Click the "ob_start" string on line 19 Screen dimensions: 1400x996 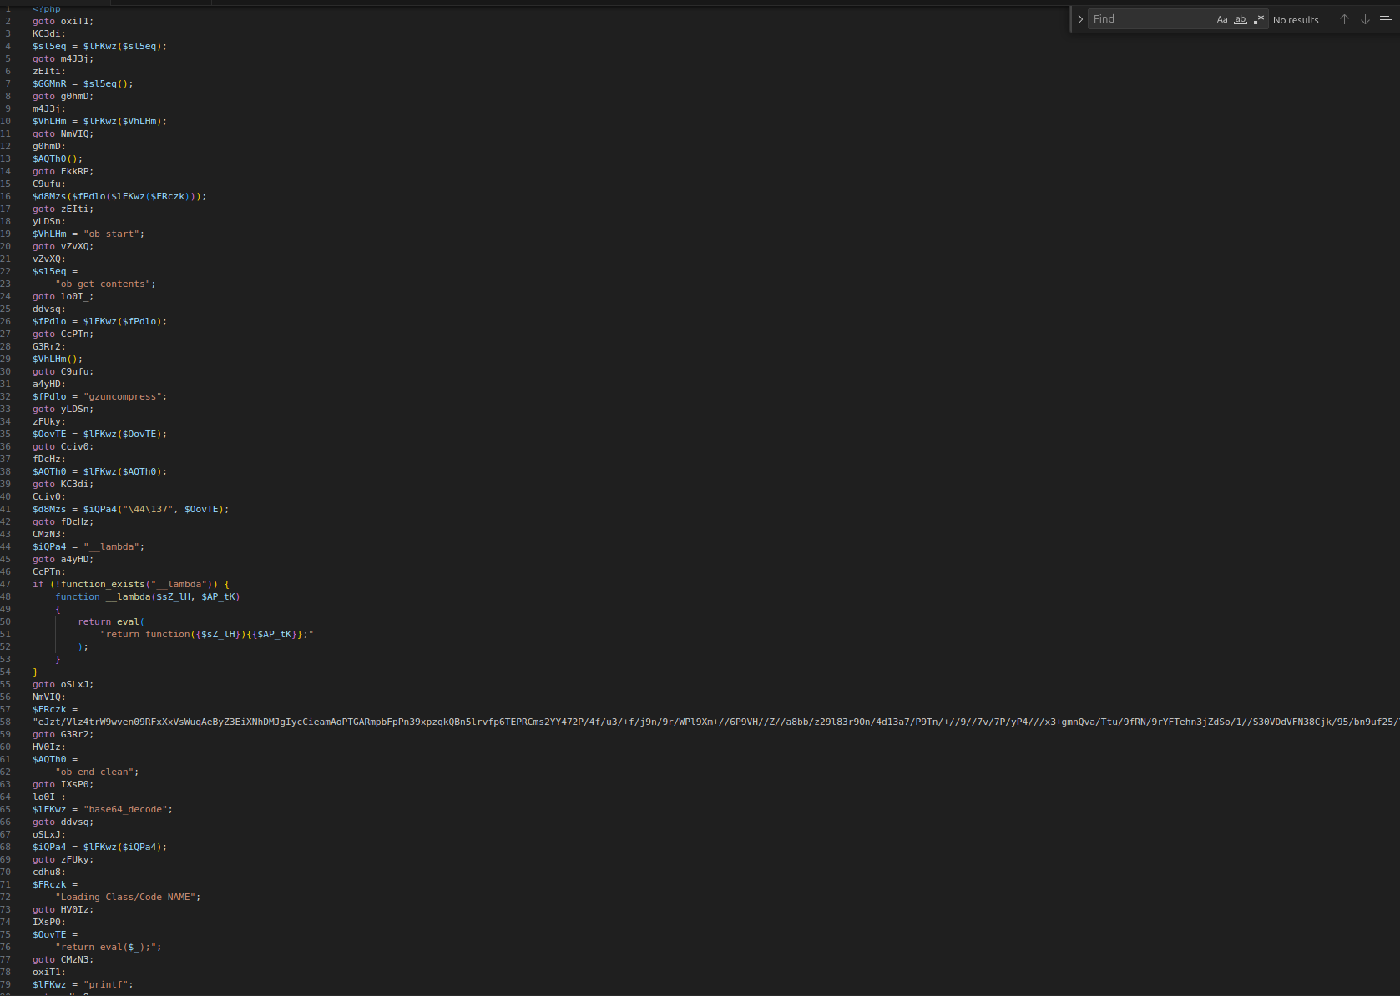[x=114, y=234]
